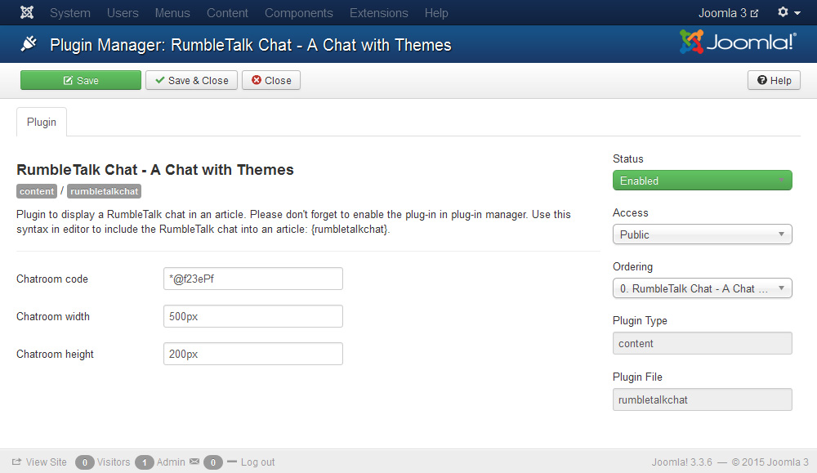Open admin messages envelope icon in footer
817x473 pixels.
193,462
